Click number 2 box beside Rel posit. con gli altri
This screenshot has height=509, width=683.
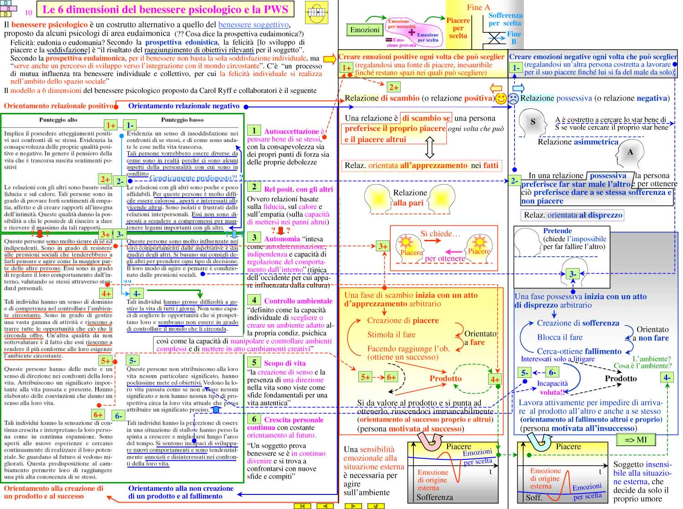(254, 187)
